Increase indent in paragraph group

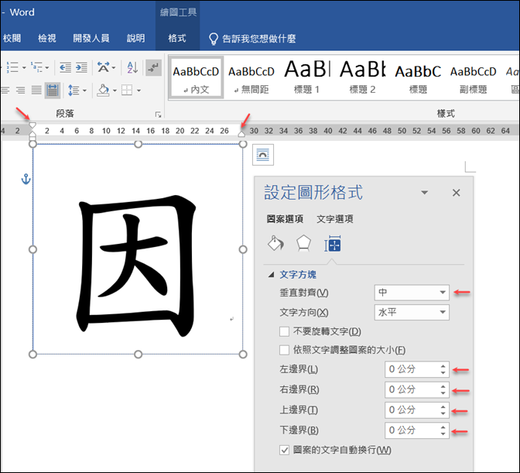(81, 67)
